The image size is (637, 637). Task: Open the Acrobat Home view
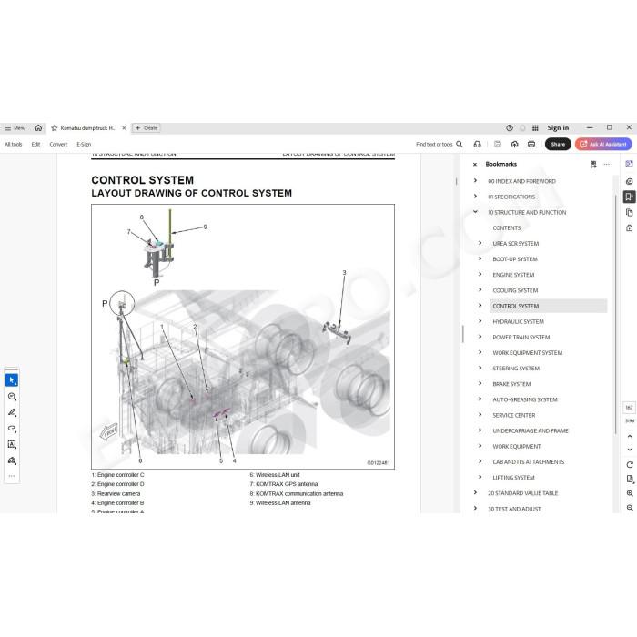click(38, 128)
